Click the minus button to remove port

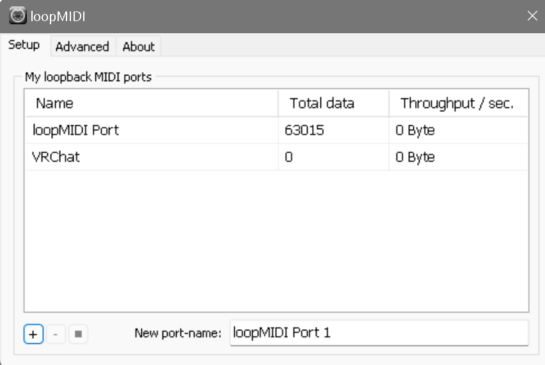pyautogui.click(x=56, y=334)
